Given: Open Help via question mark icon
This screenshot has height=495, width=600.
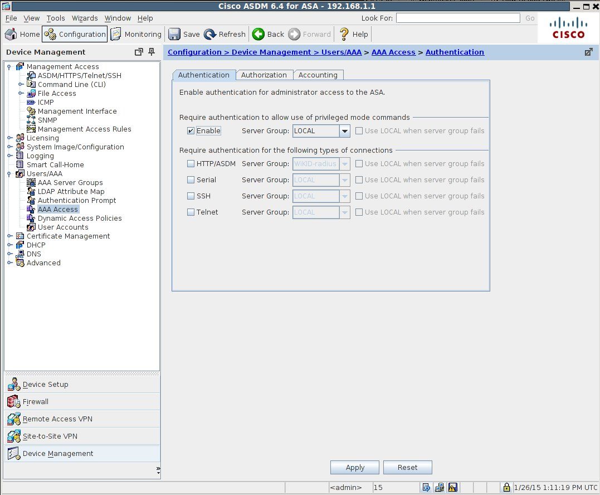Looking at the screenshot, I should [x=344, y=35].
